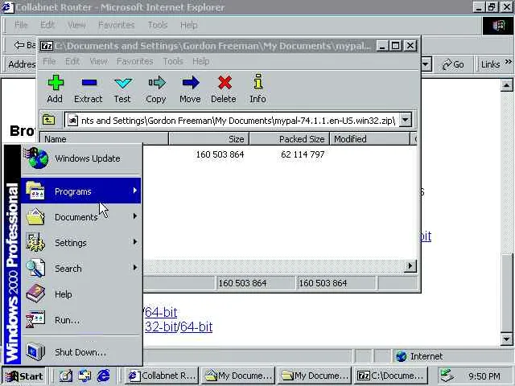Open Search submenu in Start menu
Image resolution: width=515 pixels, height=386 pixels.
pyautogui.click(x=80, y=268)
